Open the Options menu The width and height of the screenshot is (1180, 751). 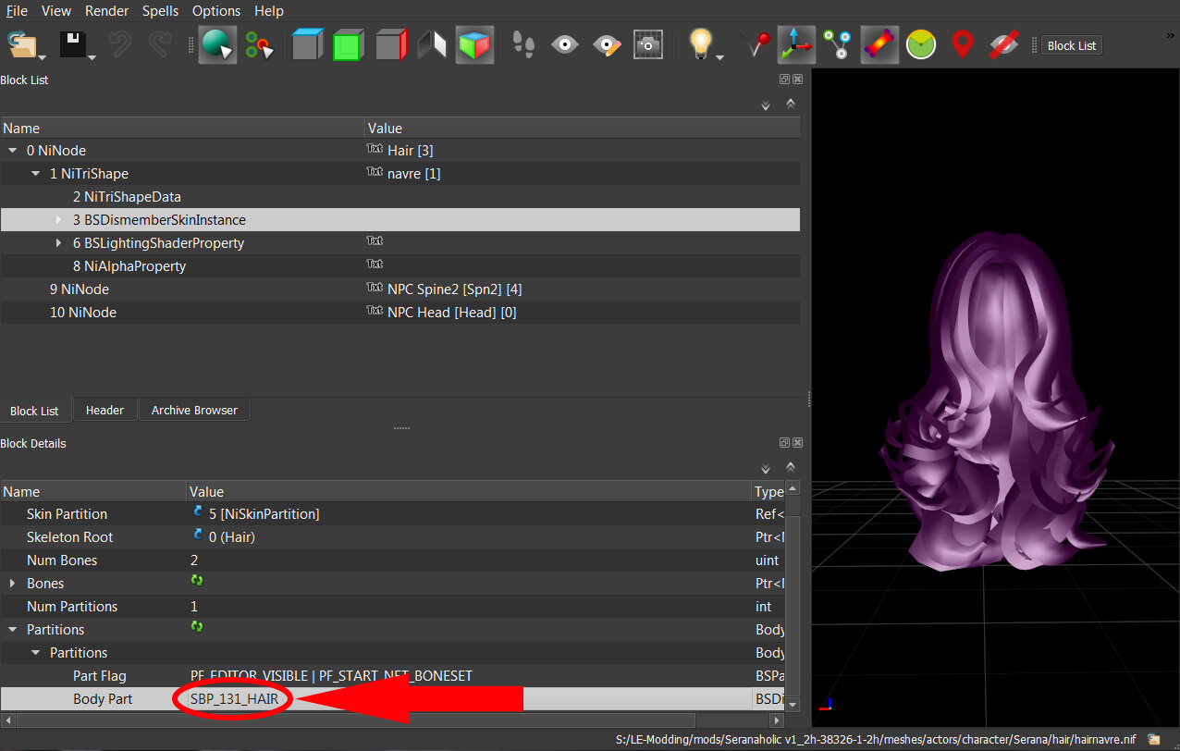(x=216, y=11)
